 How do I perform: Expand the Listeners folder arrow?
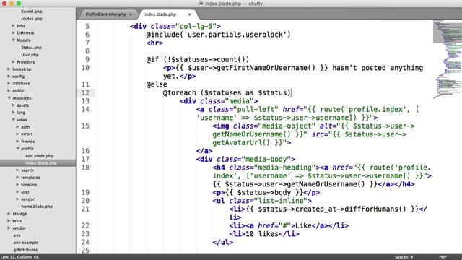(13, 32)
